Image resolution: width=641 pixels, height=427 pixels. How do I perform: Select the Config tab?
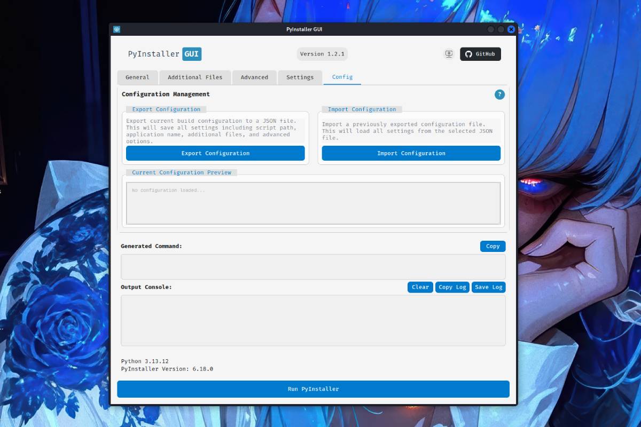pyautogui.click(x=342, y=77)
